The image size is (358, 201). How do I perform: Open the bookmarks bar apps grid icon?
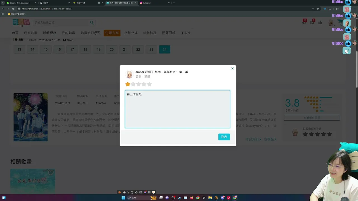[x=3, y=14]
